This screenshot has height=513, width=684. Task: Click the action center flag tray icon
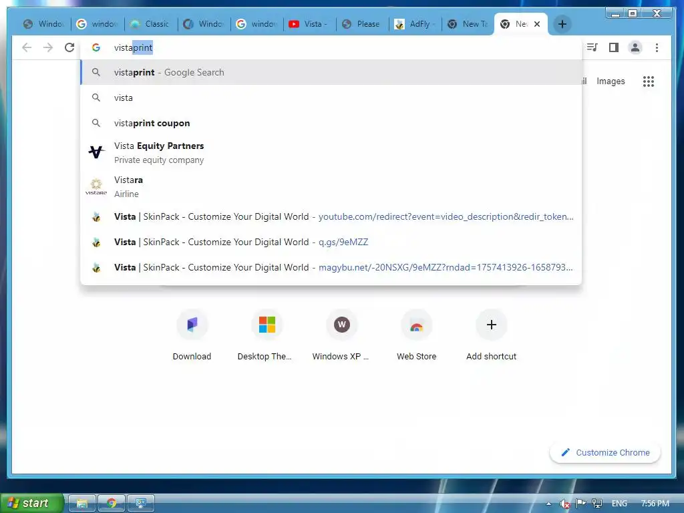coord(580,504)
